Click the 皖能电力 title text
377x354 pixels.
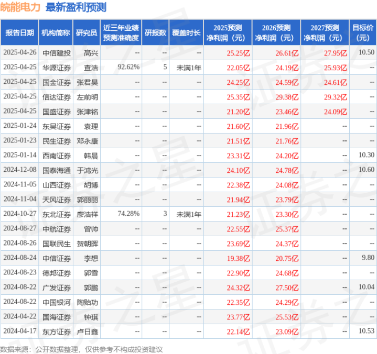[x=20, y=7]
